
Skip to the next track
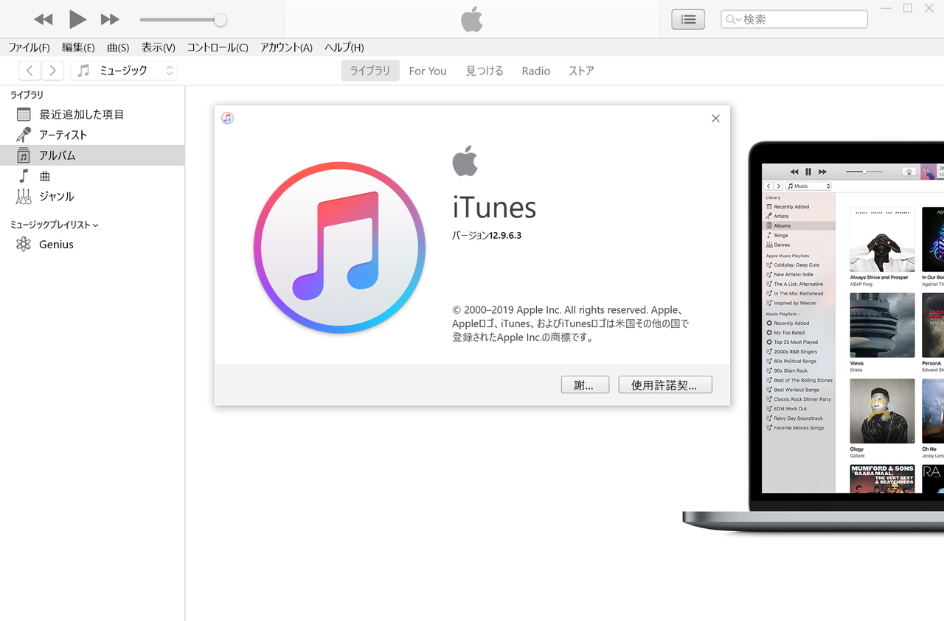109,19
